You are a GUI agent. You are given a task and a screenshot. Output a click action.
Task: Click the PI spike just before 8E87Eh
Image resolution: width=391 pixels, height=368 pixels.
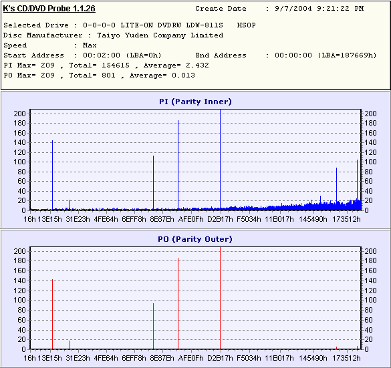click(x=153, y=182)
